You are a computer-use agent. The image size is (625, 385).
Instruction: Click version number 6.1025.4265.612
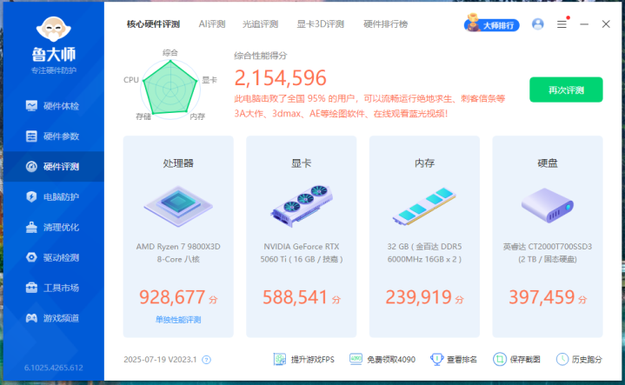click(x=53, y=368)
